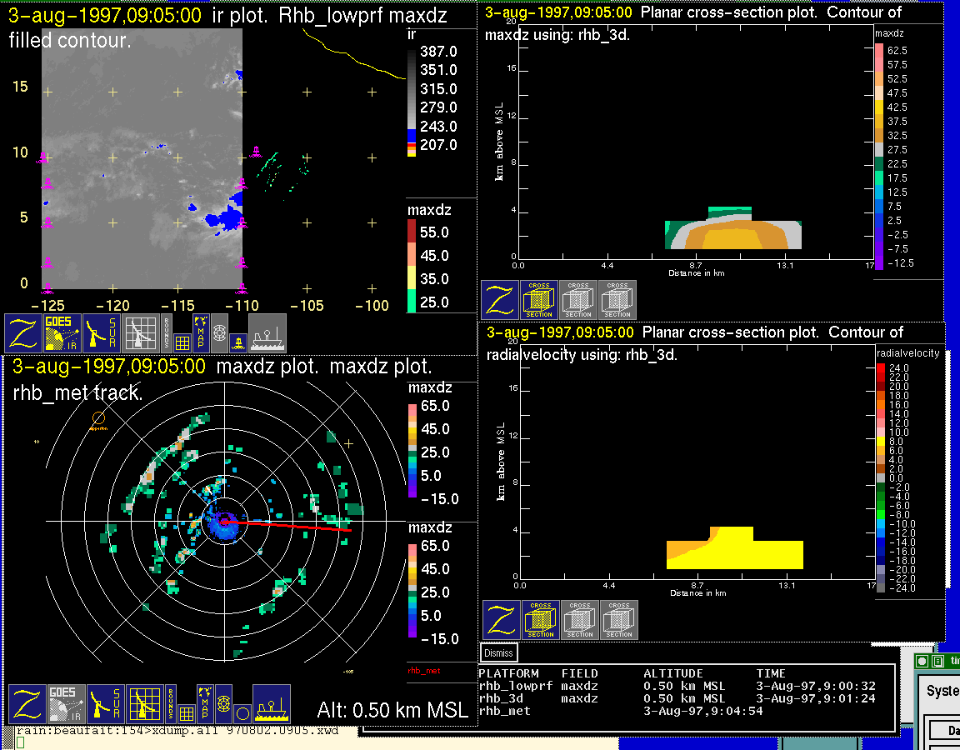The width and height of the screenshot is (960, 750).
Task: Click the SUR radar icon in the ir plot window
Action: pyautogui.click(x=103, y=333)
